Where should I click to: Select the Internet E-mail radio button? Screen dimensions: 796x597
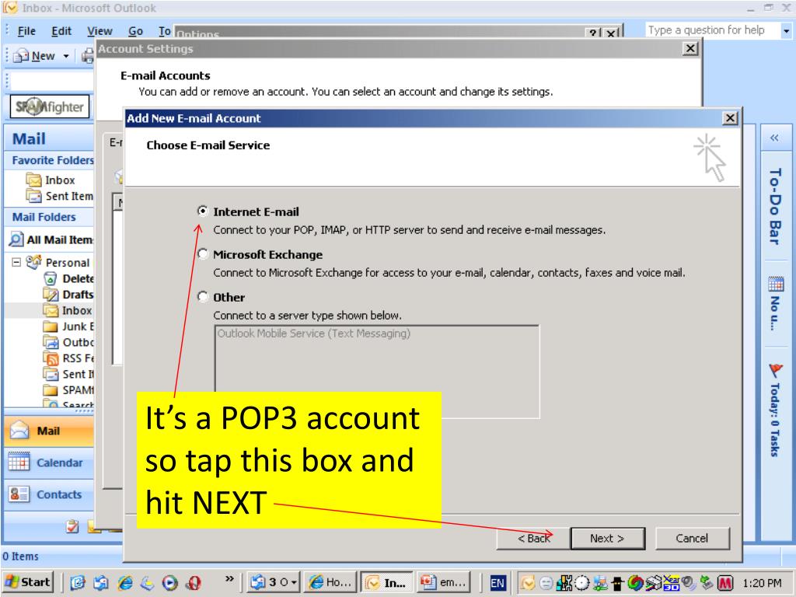pos(203,211)
